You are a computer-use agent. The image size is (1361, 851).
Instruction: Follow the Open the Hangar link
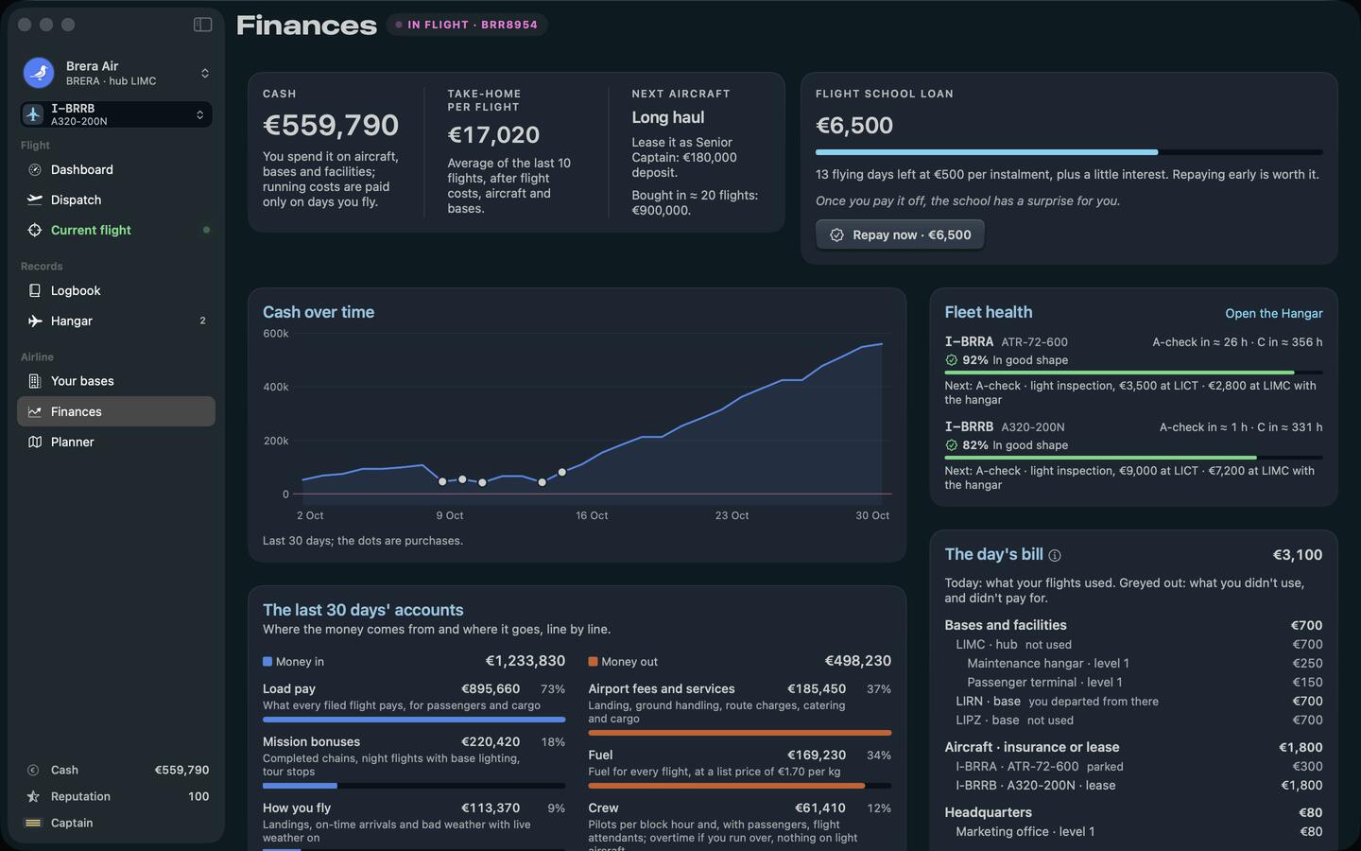click(x=1274, y=313)
